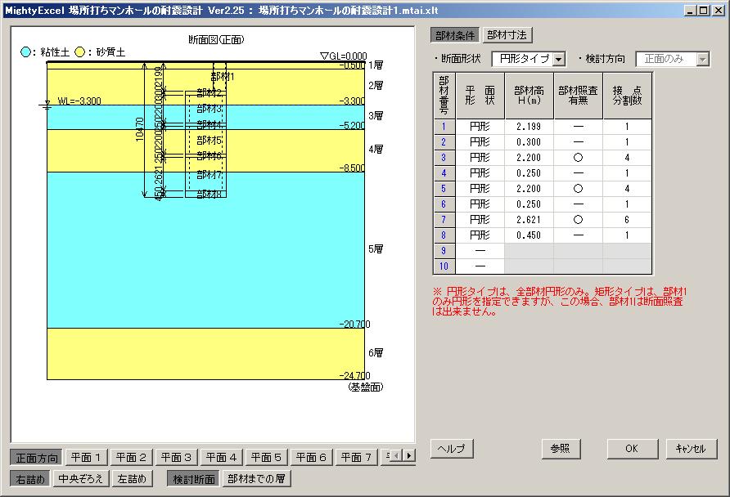Toggle 部材照査 circle for member 3
730x497 pixels.
579,158
